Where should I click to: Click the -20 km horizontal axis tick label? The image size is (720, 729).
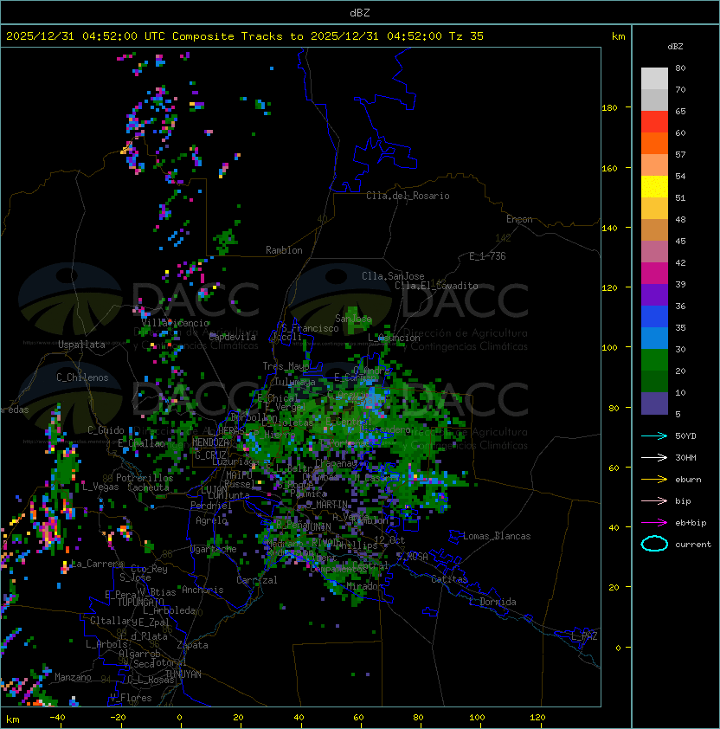118,718
